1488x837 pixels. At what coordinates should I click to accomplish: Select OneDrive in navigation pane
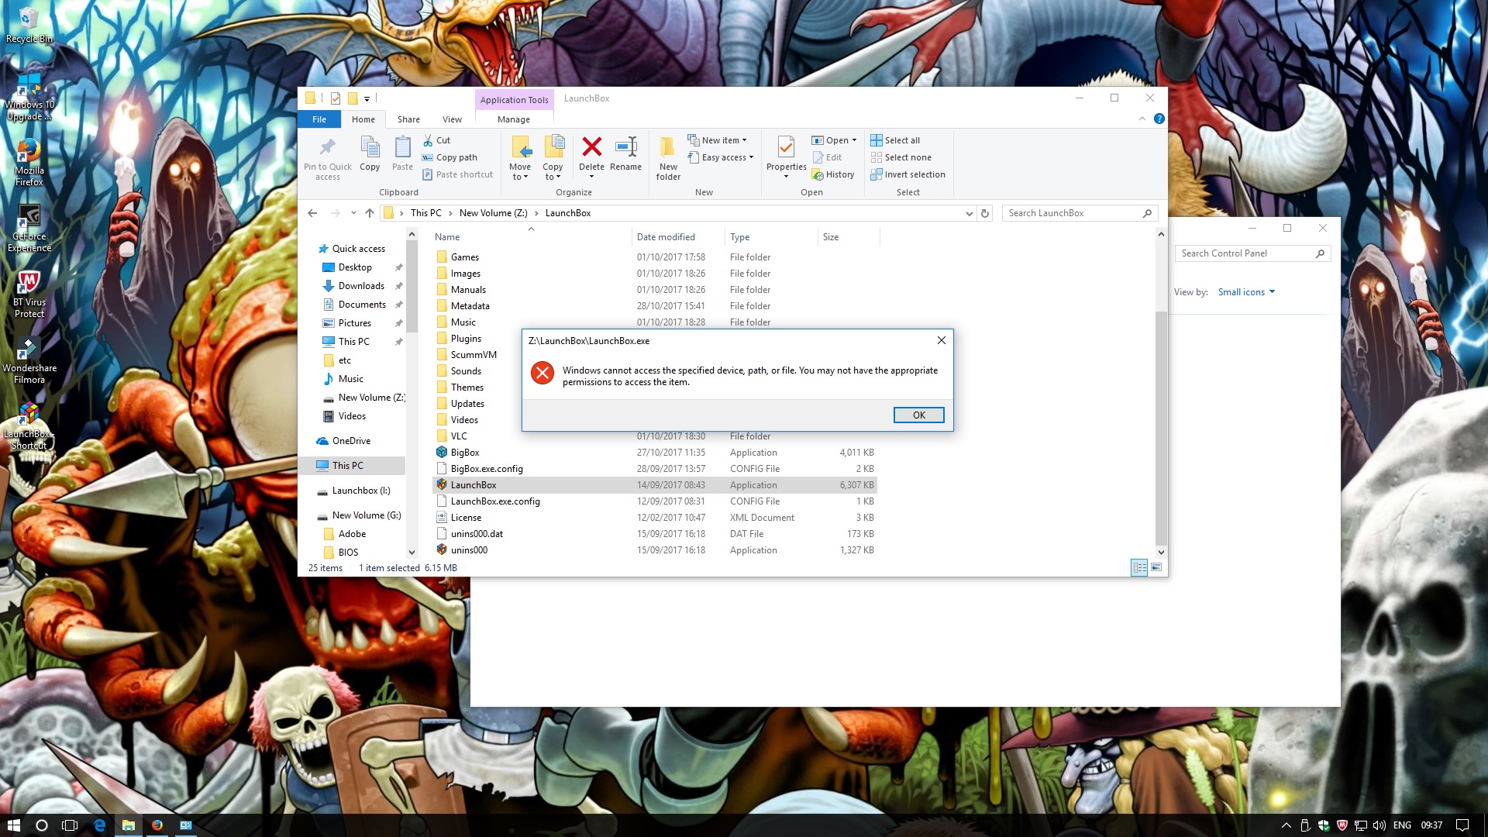351,441
